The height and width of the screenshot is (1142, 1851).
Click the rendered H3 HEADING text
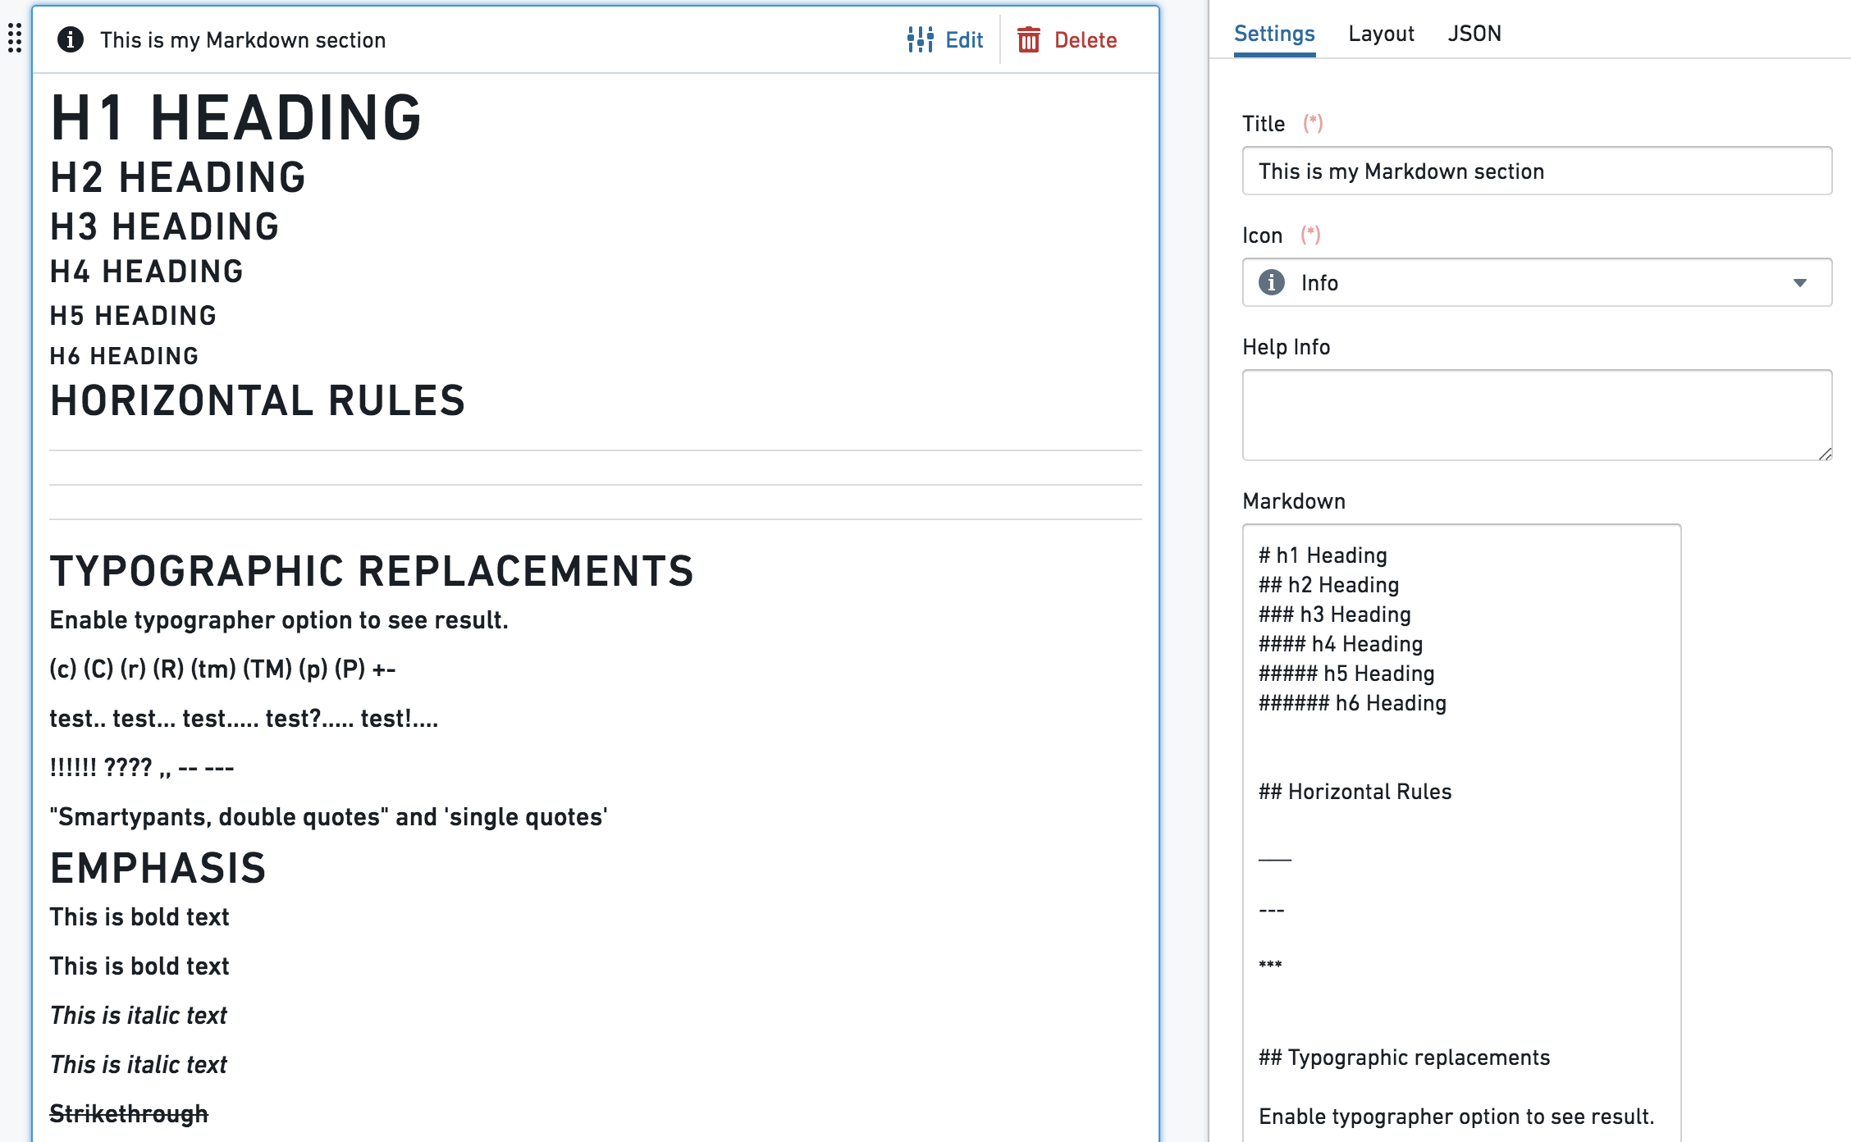tap(164, 226)
